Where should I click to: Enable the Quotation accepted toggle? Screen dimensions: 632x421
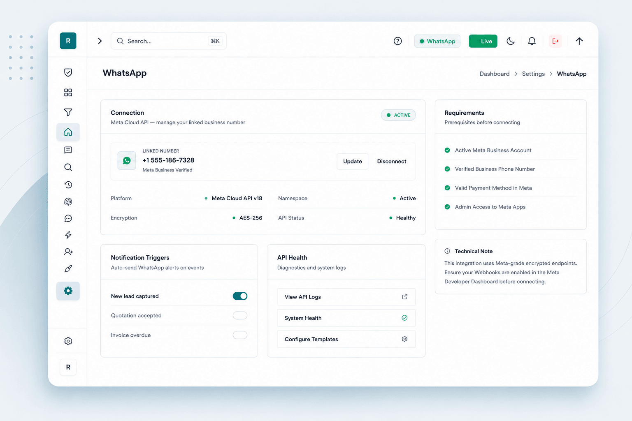coord(240,315)
